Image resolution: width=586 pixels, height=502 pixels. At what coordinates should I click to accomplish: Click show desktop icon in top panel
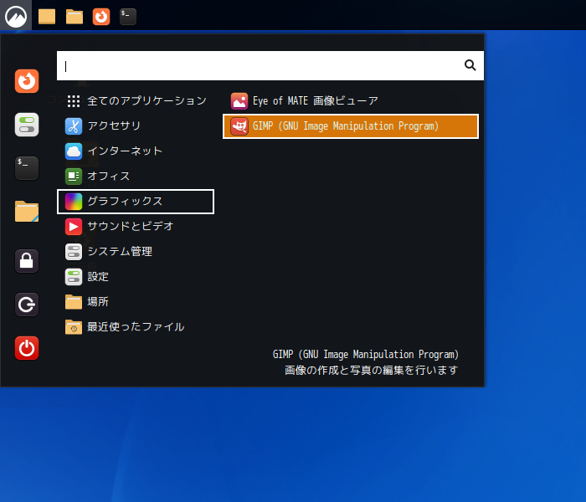pos(47,17)
